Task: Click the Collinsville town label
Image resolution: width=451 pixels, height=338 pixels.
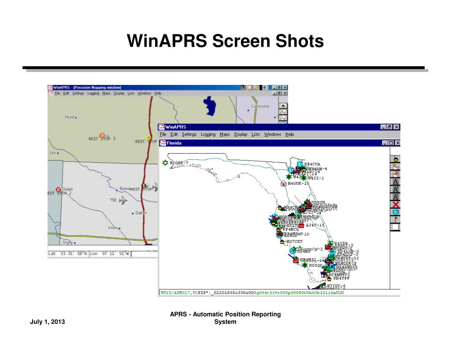Action: [x=260, y=107]
